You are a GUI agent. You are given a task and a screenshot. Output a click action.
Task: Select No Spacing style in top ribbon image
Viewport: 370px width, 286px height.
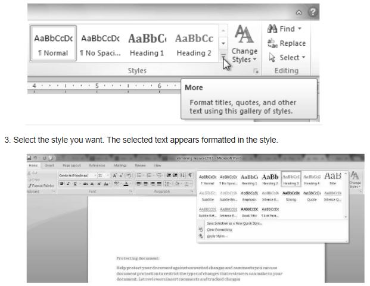pyautogui.click(x=100, y=44)
